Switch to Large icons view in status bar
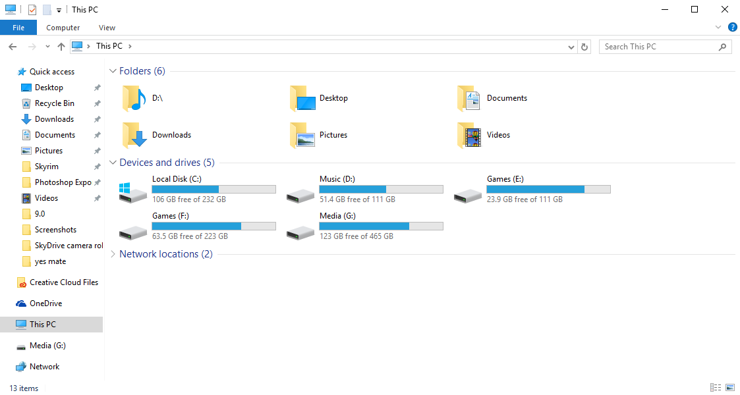 [729, 388]
